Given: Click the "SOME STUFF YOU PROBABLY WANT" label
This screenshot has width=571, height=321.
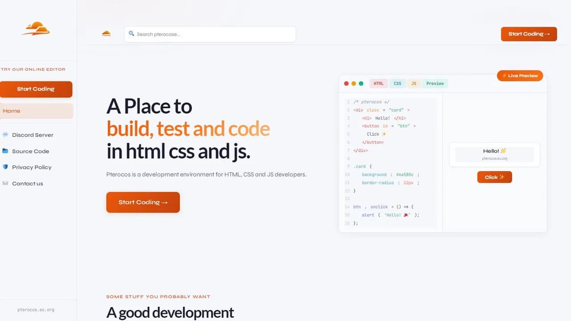Looking at the screenshot, I should tap(158, 296).
